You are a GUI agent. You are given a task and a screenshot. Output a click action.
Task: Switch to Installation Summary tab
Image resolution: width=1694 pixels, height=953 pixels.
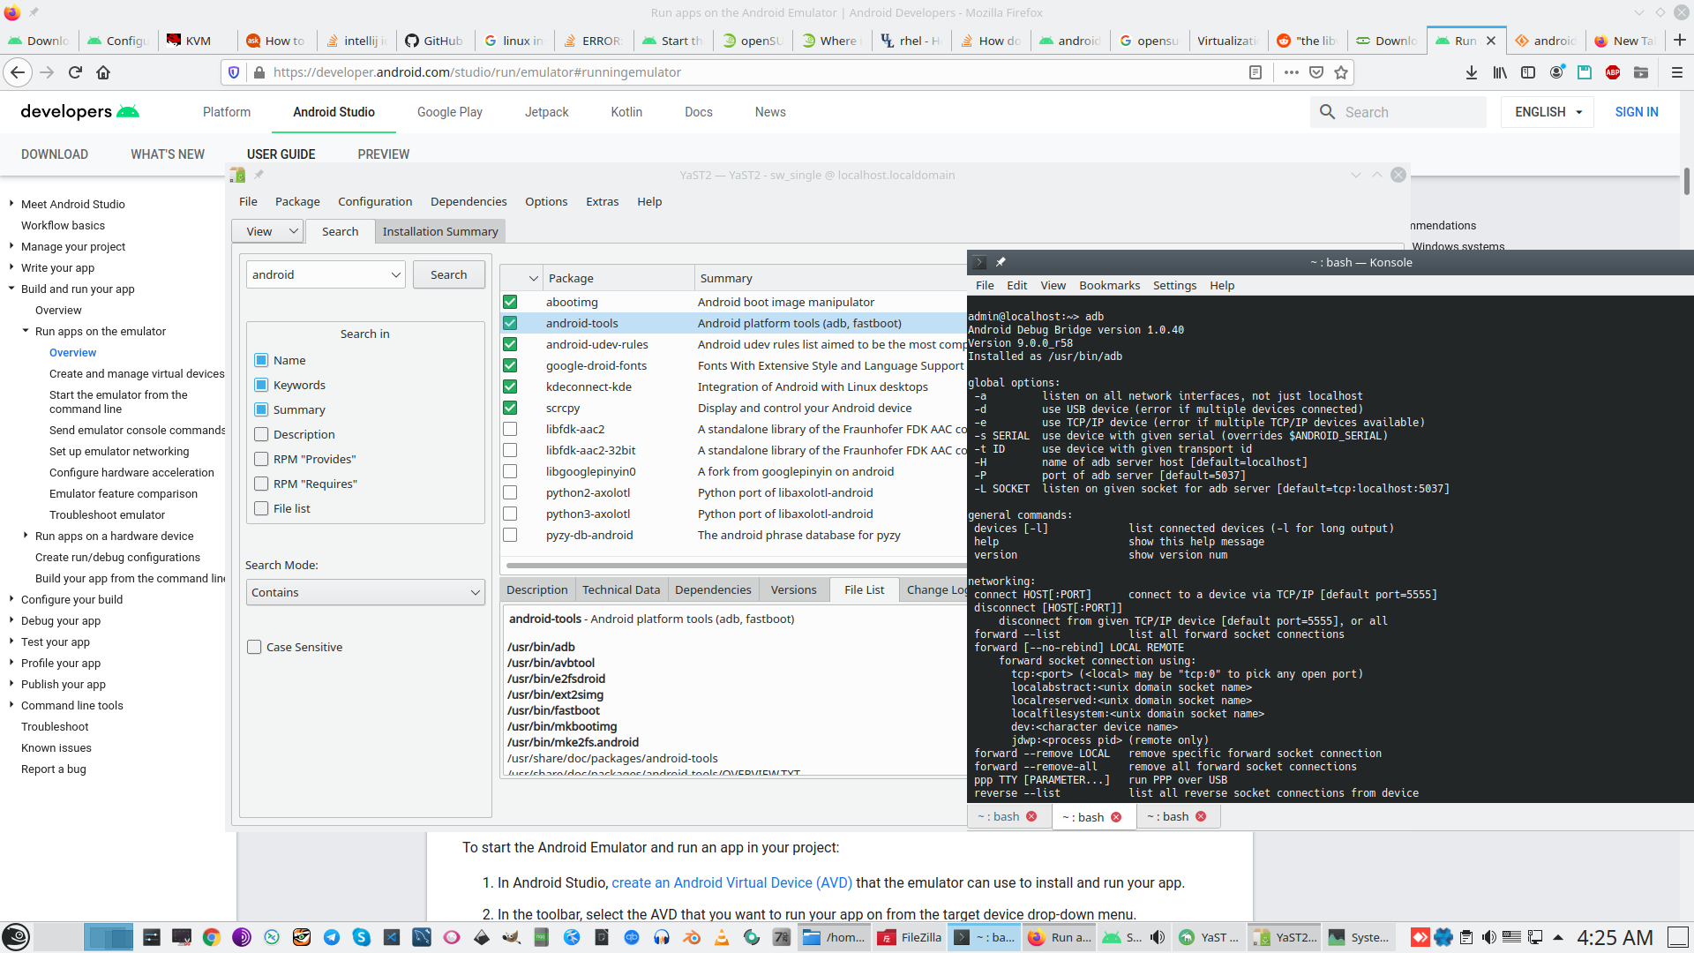(439, 231)
